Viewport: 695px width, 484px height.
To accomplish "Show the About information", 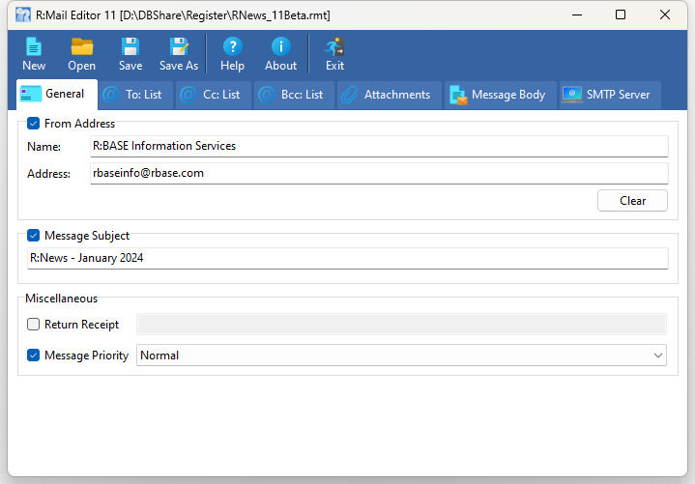I will coord(280,54).
